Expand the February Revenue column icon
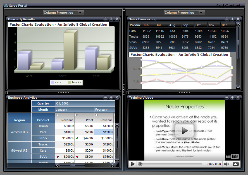248x175 pixels. [x=96, y=115]
